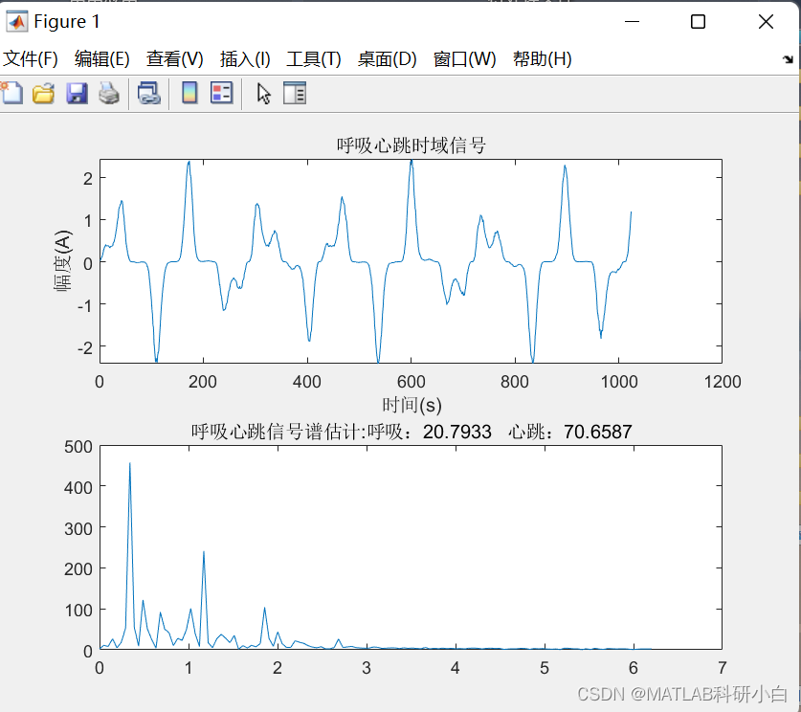The image size is (801, 712).
Task: Expand the toolbar overflow chevron
Action: 790,59
